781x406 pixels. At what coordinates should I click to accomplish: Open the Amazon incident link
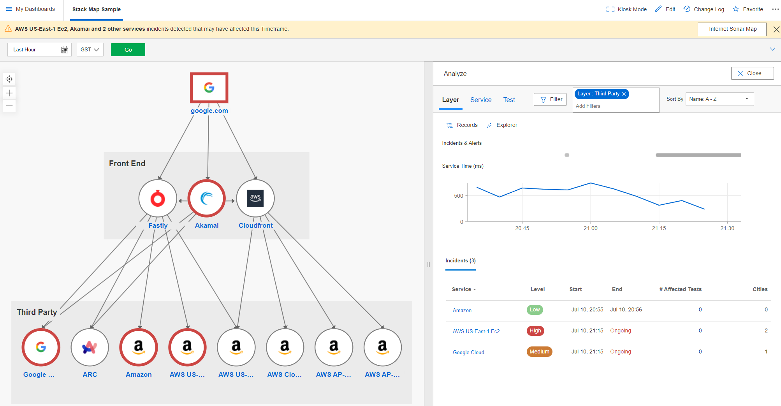click(462, 310)
